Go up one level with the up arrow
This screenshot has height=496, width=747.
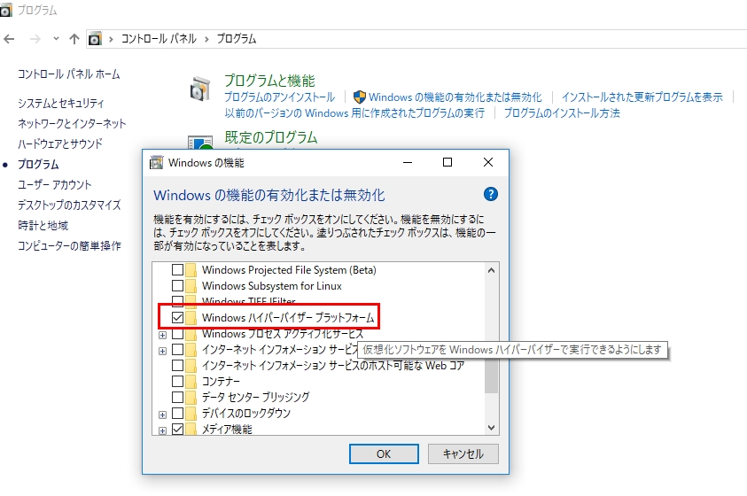pyautogui.click(x=74, y=39)
